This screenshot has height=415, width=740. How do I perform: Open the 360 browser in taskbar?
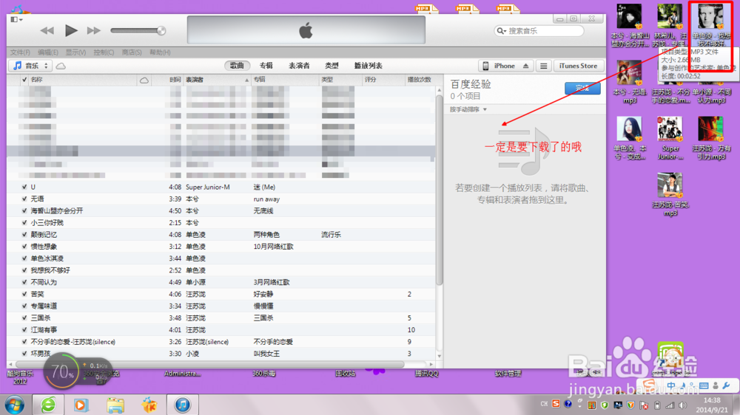click(x=48, y=405)
